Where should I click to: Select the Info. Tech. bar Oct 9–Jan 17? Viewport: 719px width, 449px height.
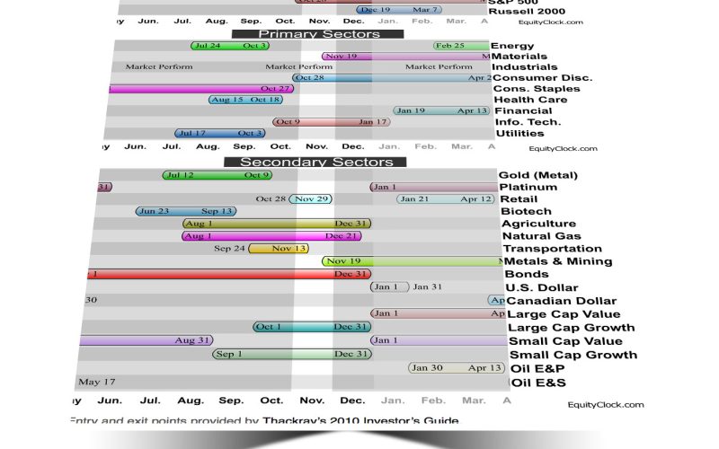[332, 122]
